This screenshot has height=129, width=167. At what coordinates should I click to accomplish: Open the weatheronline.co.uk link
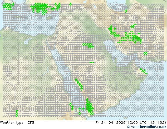(147, 127)
